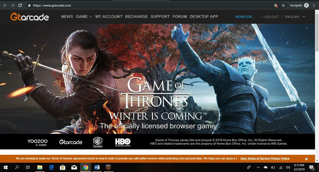Launch Microsoft Edge from taskbar
The height and width of the screenshot is (172, 319).
point(51,167)
